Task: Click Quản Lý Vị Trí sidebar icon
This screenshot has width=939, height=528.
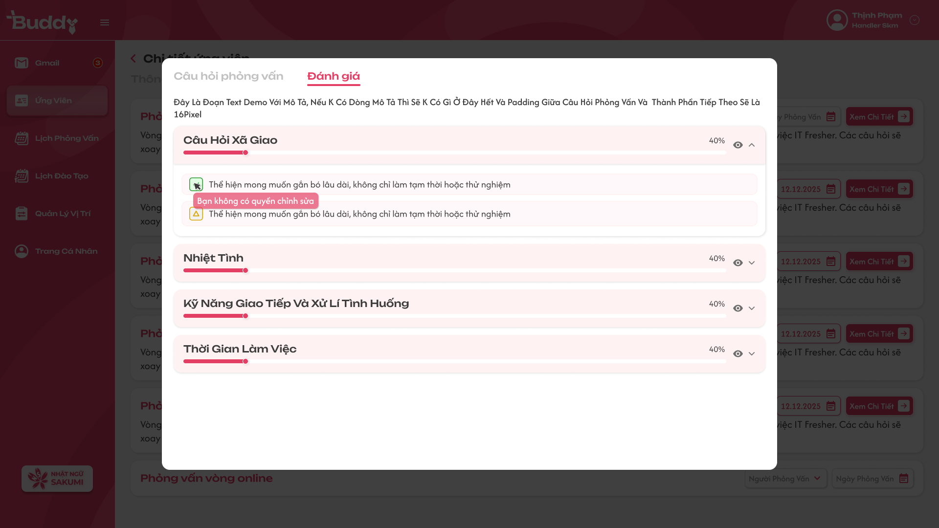Action: [22, 214]
